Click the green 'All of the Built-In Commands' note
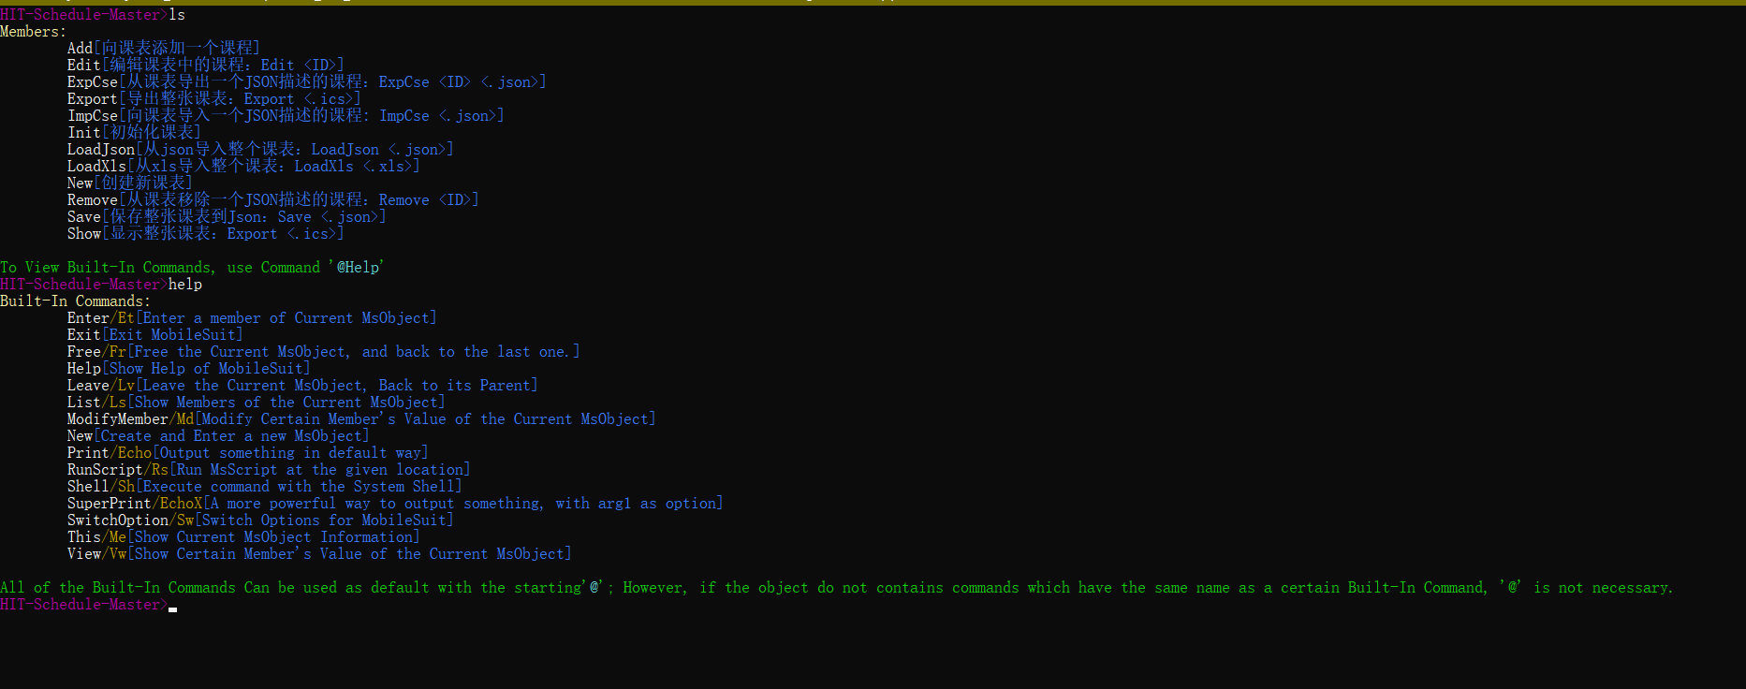This screenshot has width=1746, height=689. tap(836, 587)
